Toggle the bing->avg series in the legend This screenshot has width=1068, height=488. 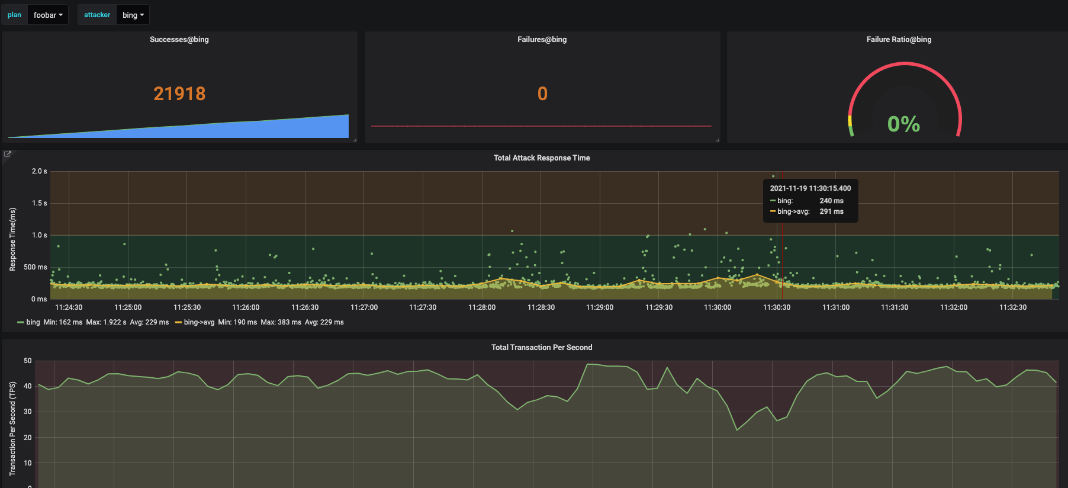199,322
